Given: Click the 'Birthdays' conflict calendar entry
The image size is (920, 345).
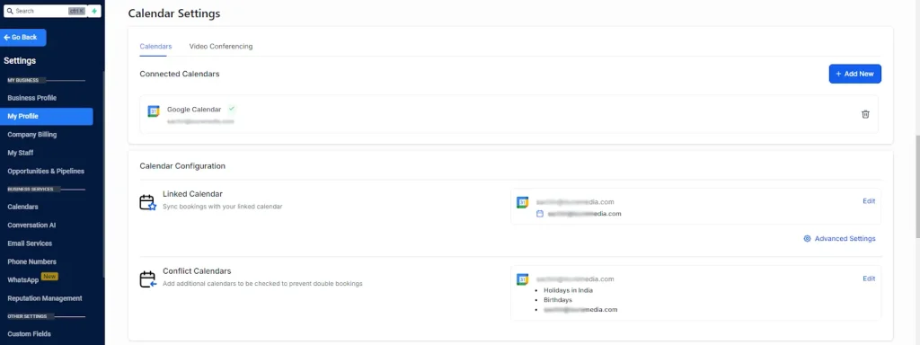Looking at the screenshot, I should pos(557,300).
